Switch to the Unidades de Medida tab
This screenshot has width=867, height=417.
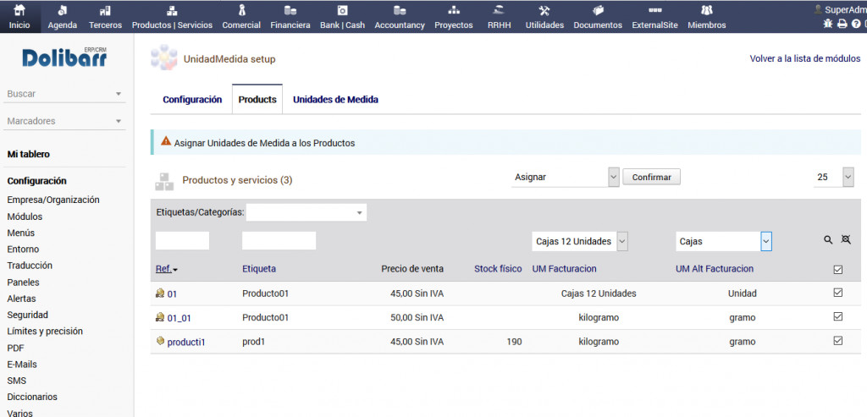335,100
